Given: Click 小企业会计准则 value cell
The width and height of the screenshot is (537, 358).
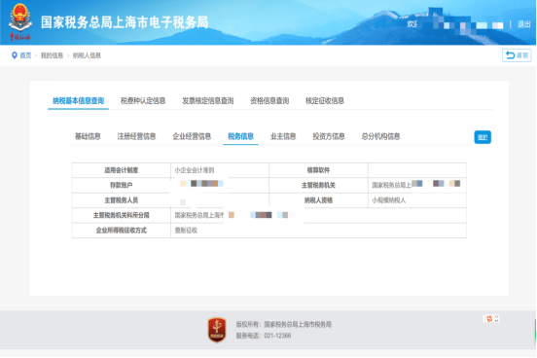Looking at the screenshot, I should tap(220, 170).
